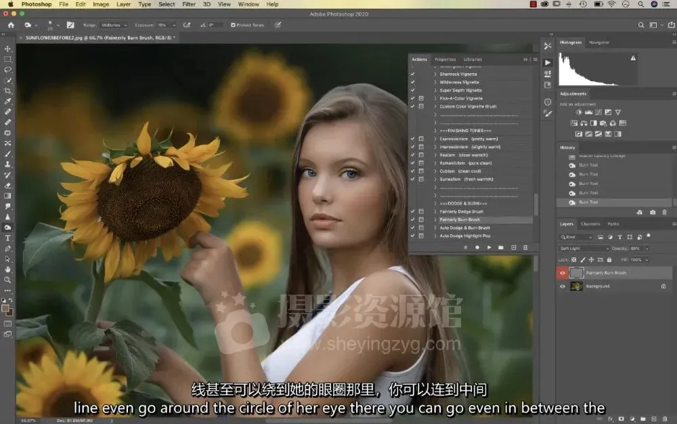Add layer mask at Layers panel bottom
677x424 pixels.
(x=621, y=419)
